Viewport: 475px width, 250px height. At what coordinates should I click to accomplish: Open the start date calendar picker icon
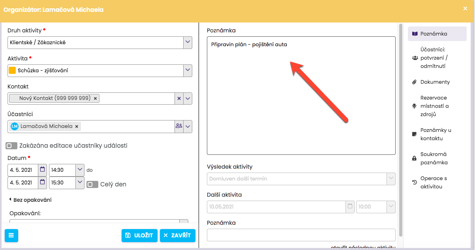[43, 170]
